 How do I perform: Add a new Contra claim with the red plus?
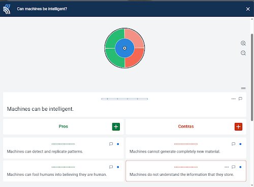238,127
